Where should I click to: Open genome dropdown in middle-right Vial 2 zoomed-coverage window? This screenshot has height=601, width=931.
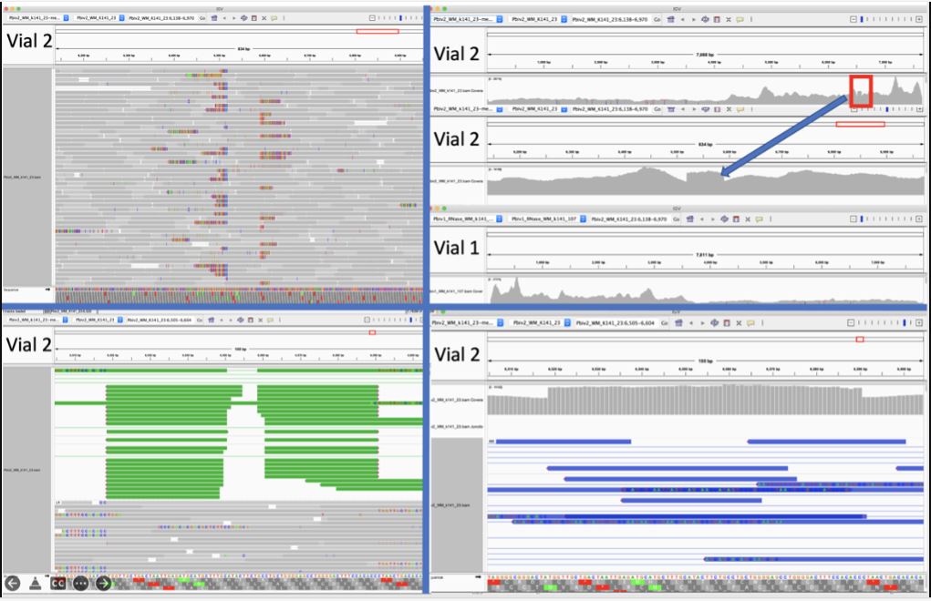coord(500,109)
